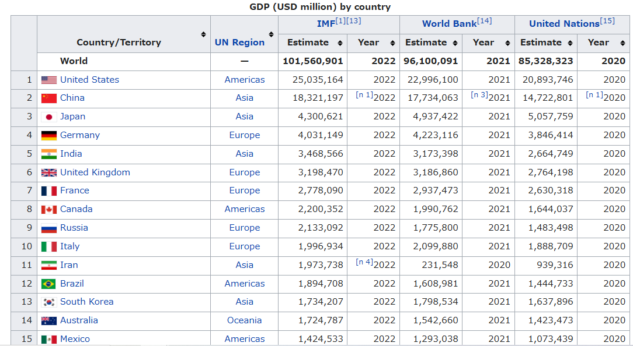The image size is (633, 346).
Task: Open the United Kingdom country link
Action: (95, 172)
